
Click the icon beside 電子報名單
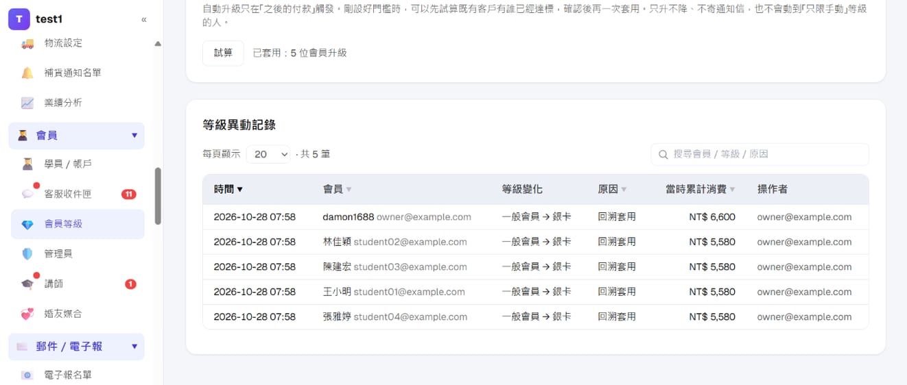coord(27,375)
